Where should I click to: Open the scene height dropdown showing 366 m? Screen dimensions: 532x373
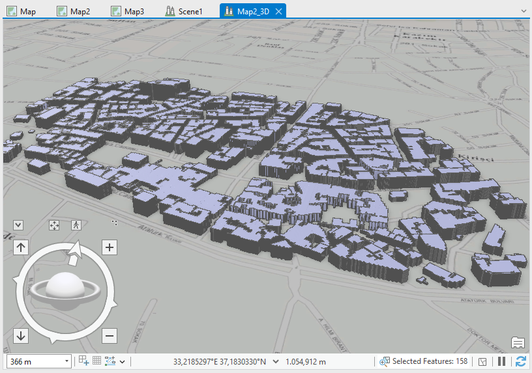pos(66,361)
